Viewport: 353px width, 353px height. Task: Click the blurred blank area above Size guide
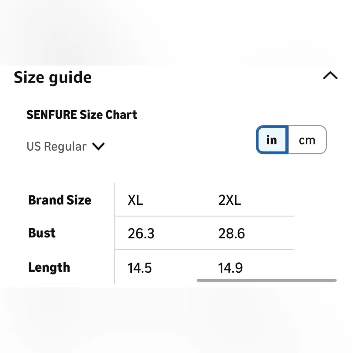pyautogui.click(x=176, y=31)
